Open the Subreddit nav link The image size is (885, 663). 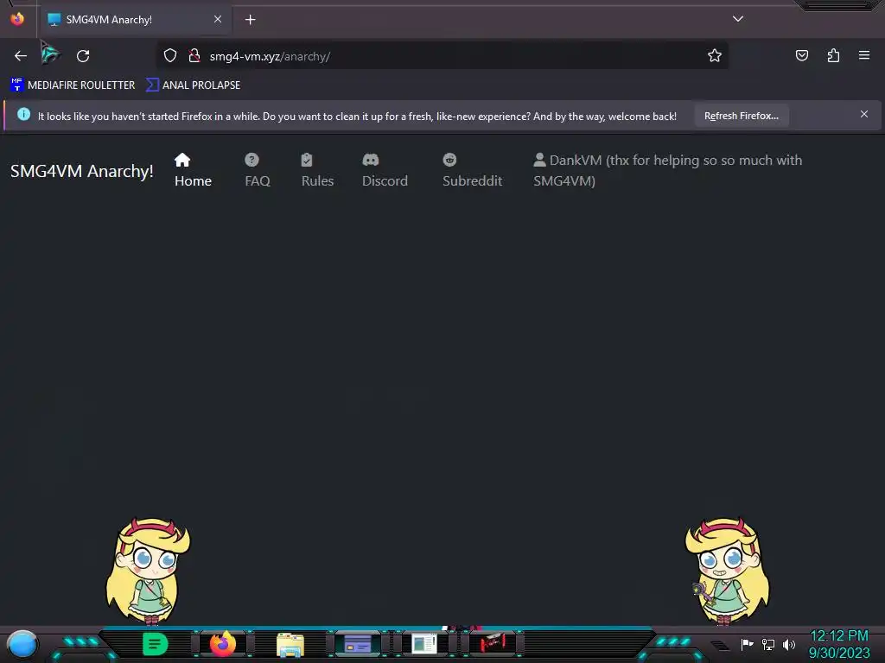click(473, 170)
